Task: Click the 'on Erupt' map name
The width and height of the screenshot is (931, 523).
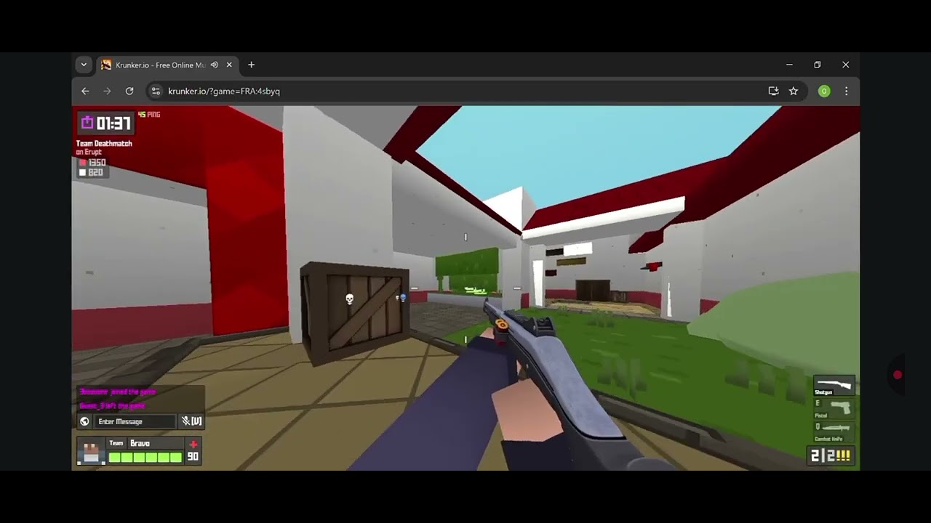Action: tap(89, 153)
